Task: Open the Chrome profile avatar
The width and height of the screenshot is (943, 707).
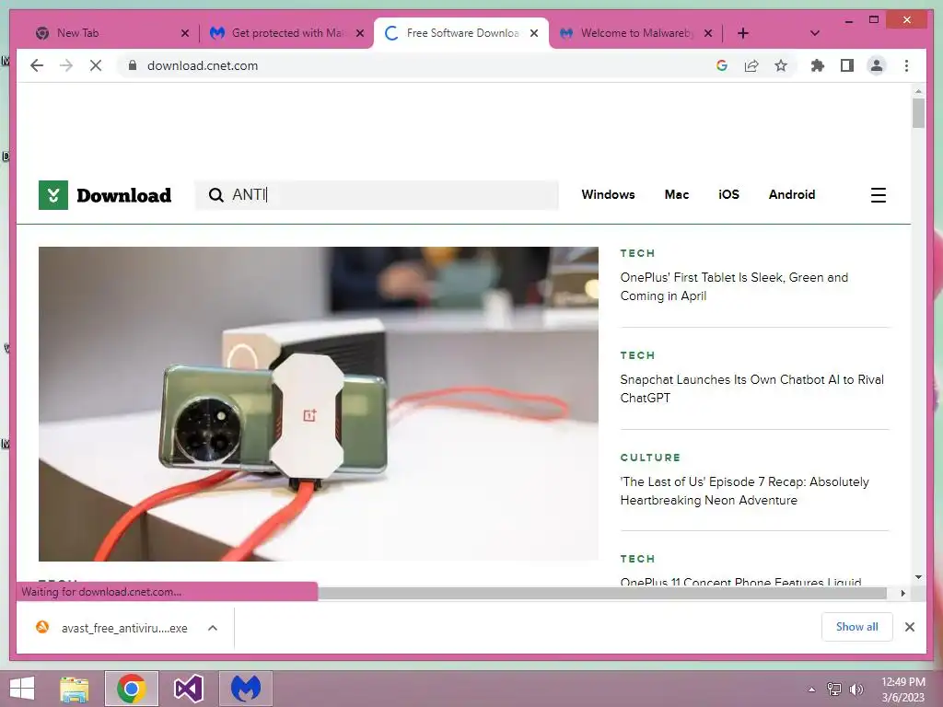Action: (877, 65)
